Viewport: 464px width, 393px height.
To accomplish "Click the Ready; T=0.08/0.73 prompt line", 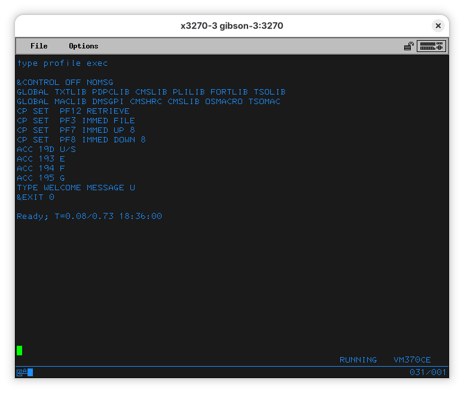I will point(89,217).
